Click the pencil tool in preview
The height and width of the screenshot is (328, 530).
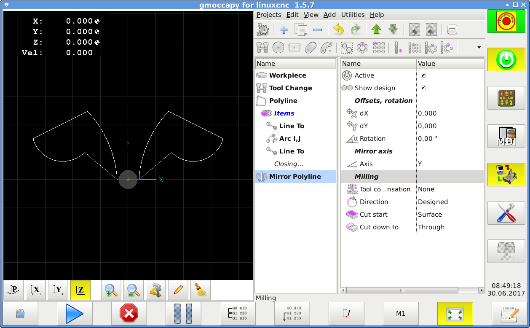click(x=178, y=290)
